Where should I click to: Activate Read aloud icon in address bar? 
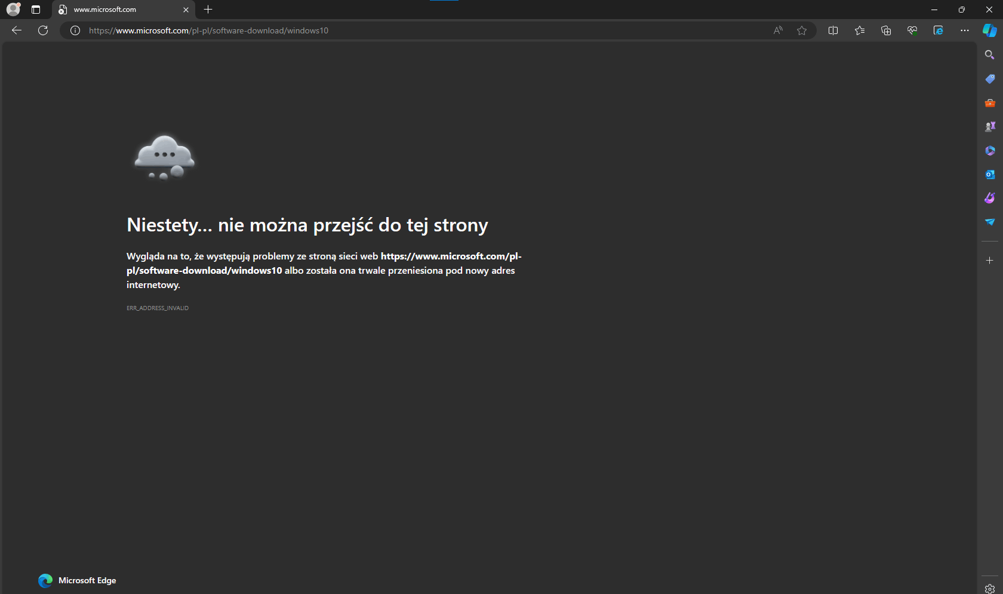778,30
